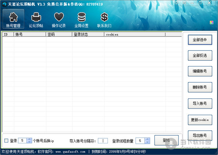Click 全部选中 button
The image size is (218, 155).
(200, 40)
